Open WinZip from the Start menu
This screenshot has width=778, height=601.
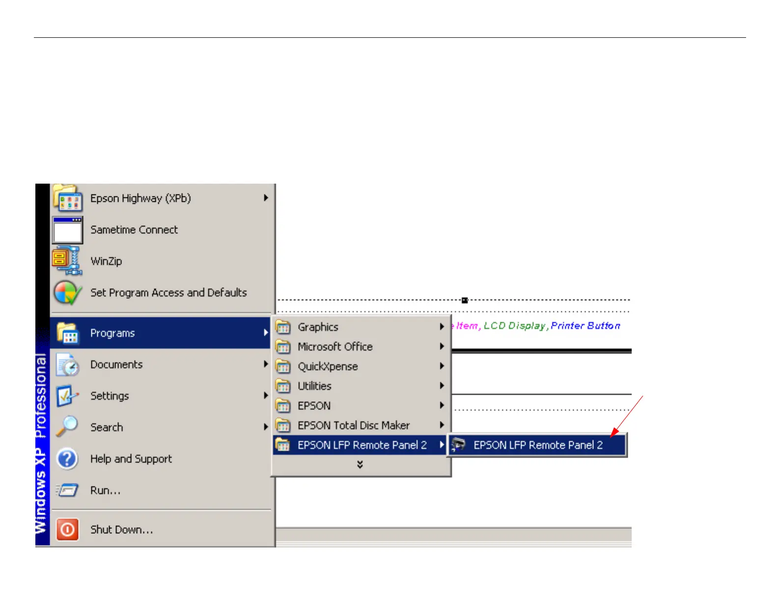[x=161, y=261]
